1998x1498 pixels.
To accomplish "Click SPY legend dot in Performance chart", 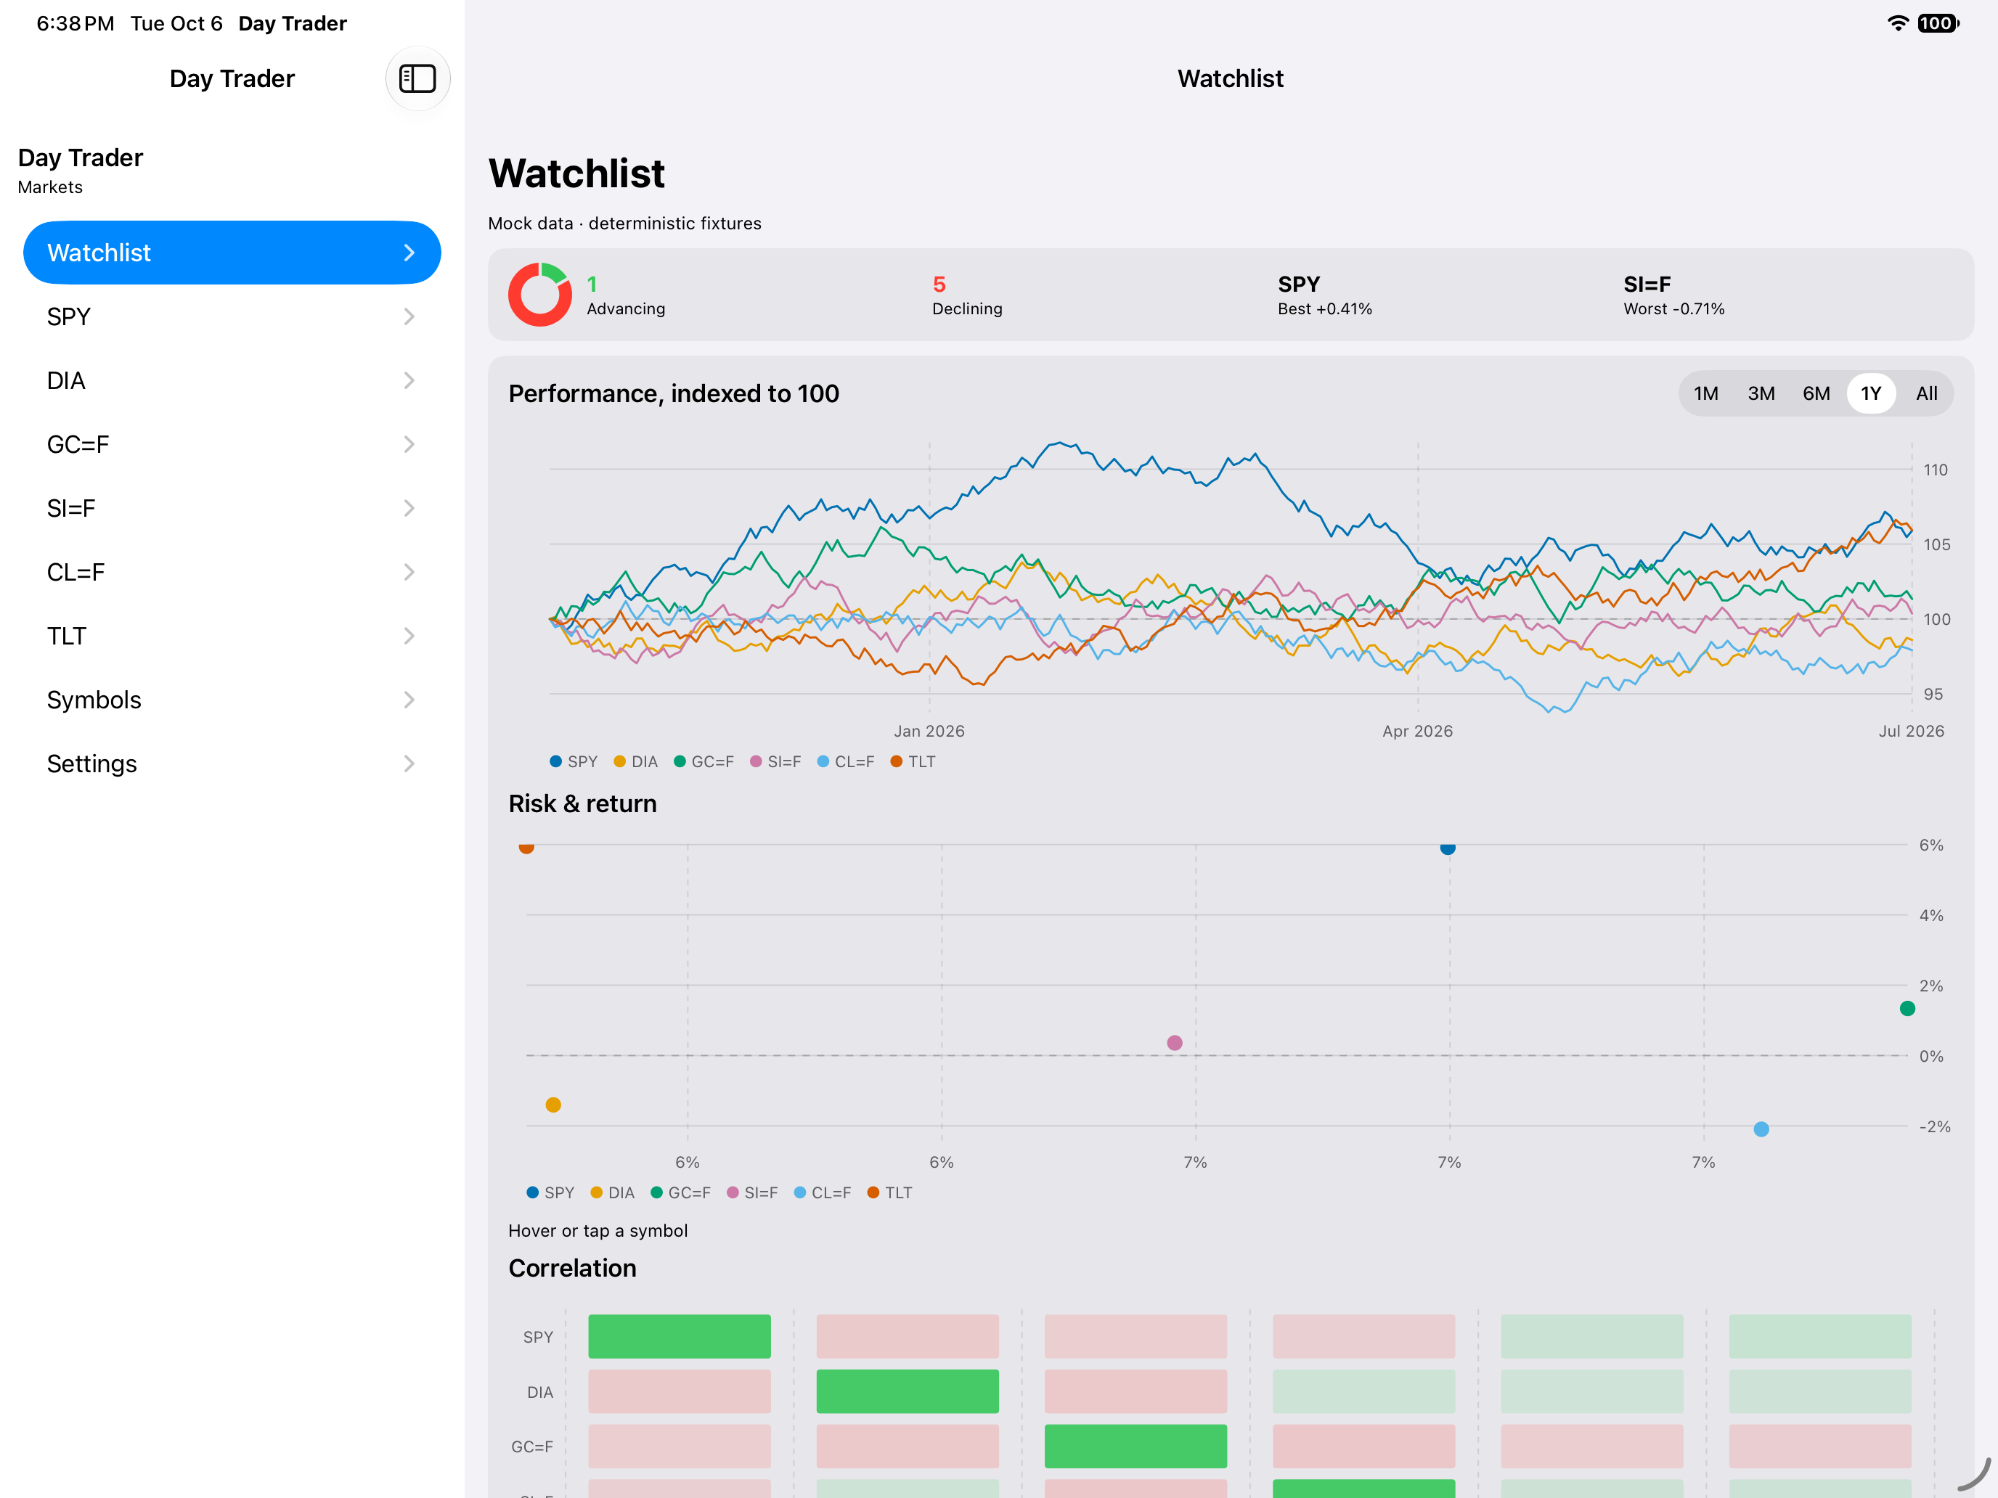I will click(555, 761).
